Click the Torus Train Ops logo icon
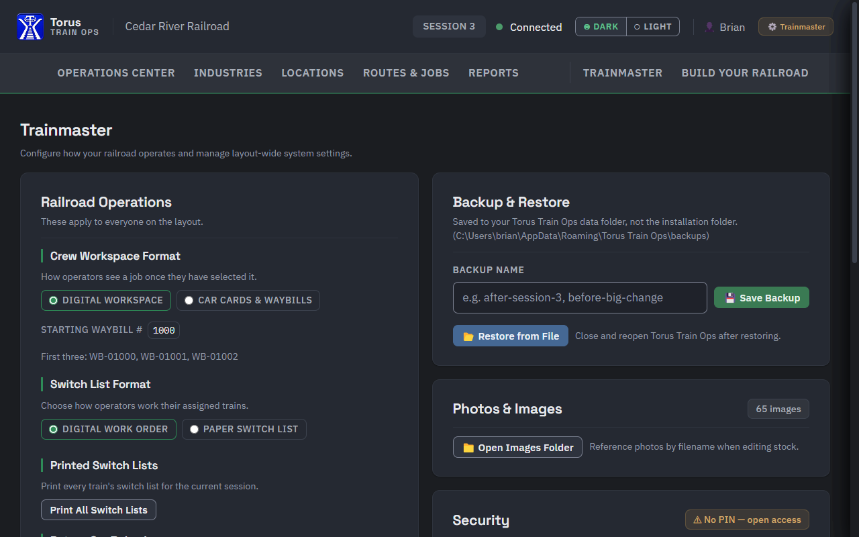The height and width of the screenshot is (537, 859). click(x=30, y=27)
